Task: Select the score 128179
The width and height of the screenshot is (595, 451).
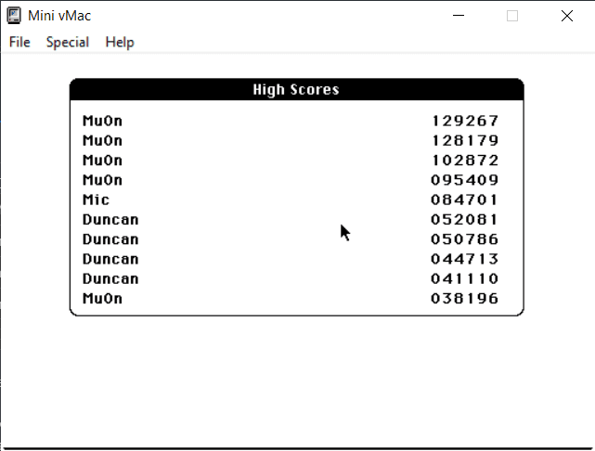Action: [x=465, y=141]
